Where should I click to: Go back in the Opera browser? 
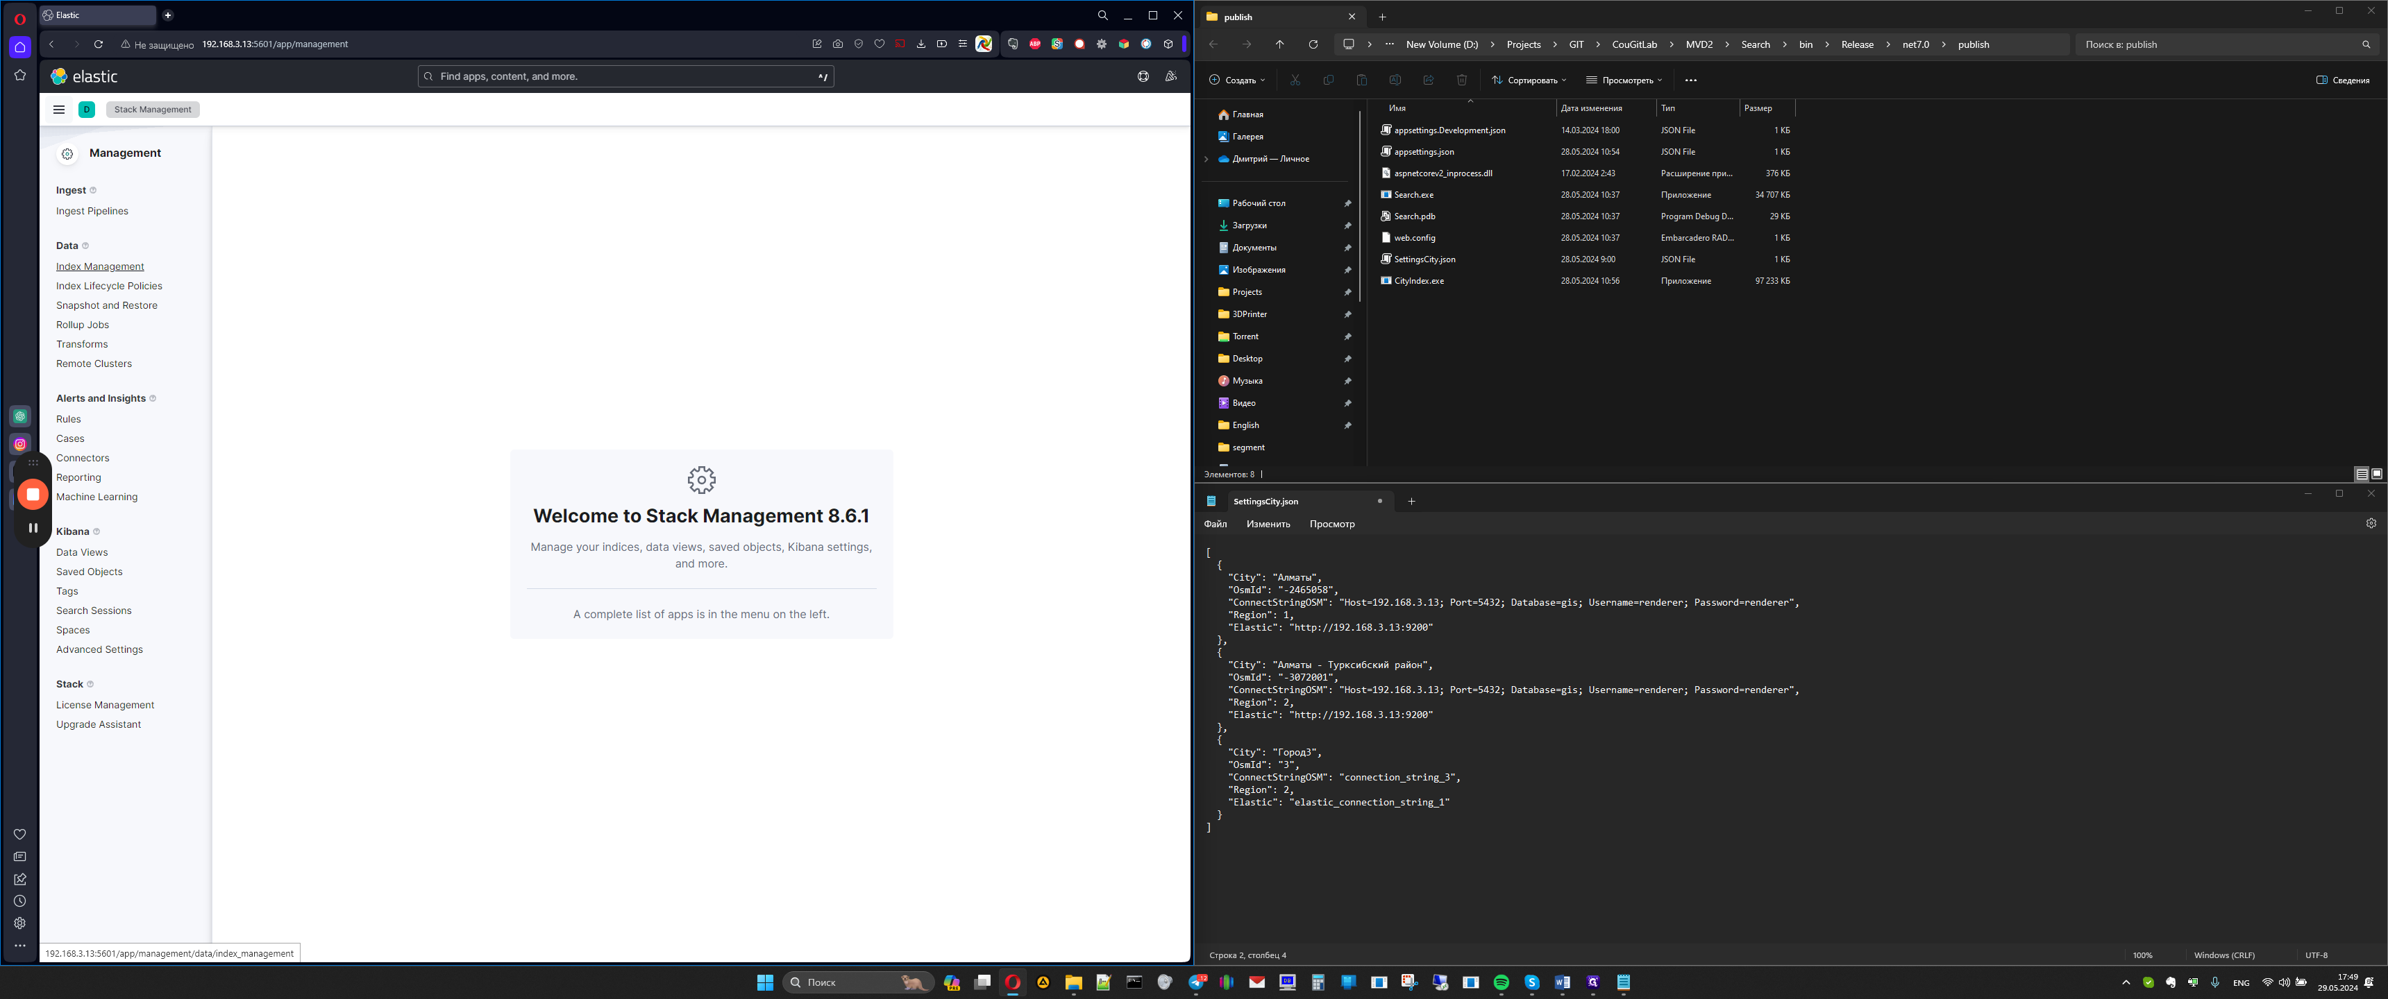[52, 44]
